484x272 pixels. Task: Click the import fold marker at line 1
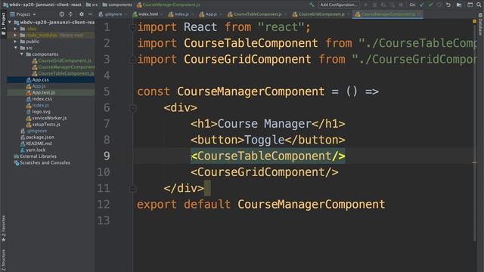[133, 27]
